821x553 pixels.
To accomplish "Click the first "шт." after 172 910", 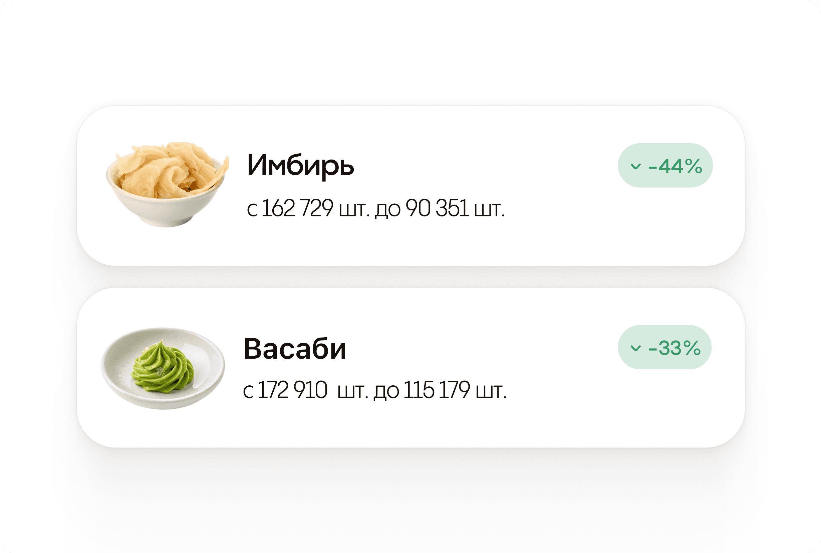I will coord(353,391).
